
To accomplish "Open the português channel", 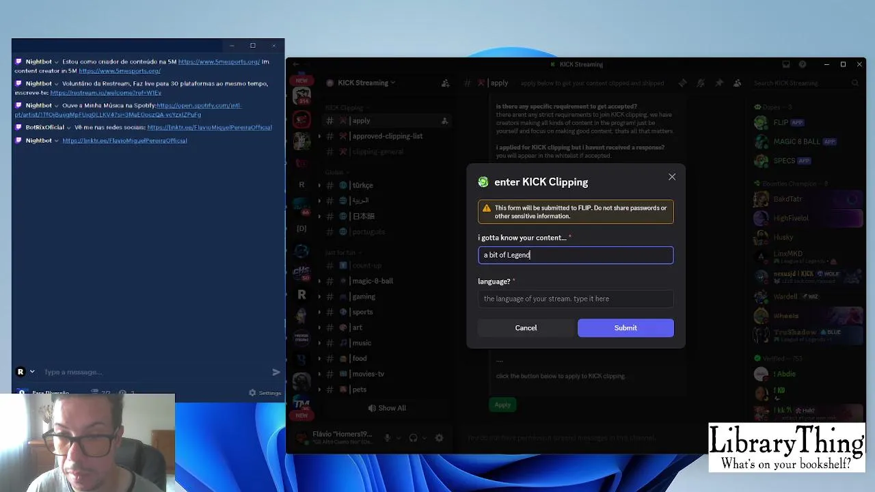I will (368, 232).
